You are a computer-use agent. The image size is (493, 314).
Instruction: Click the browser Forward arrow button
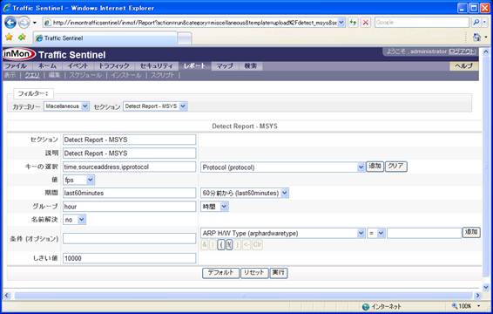(x=24, y=23)
